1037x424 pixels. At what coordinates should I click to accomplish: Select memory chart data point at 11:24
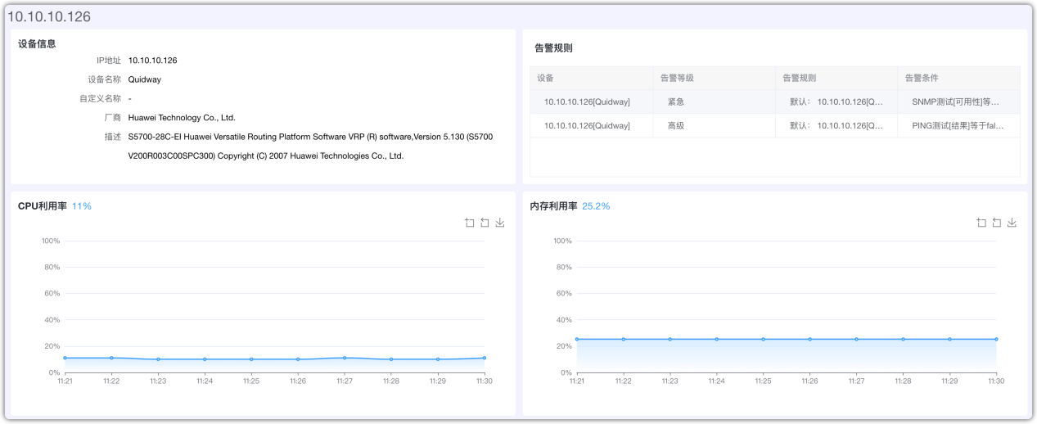pyautogui.click(x=717, y=339)
